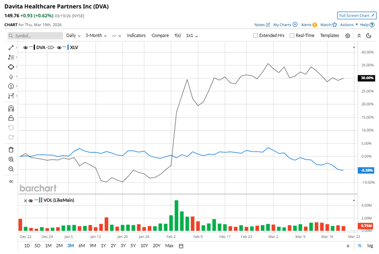
Task: Open the Alerts link
Action: click(306, 25)
